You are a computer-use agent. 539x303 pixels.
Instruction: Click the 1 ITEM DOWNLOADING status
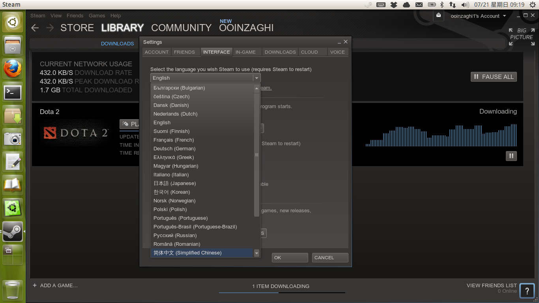pyautogui.click(x=281, y=286)
